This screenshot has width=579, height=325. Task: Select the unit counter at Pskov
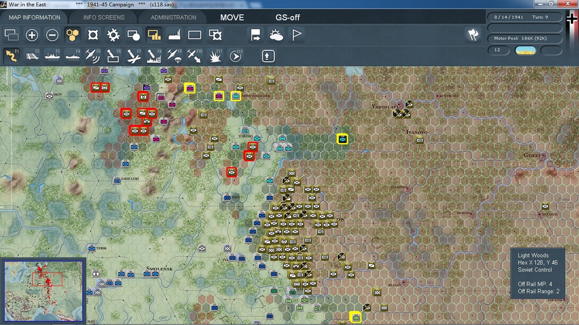[50, 96]
